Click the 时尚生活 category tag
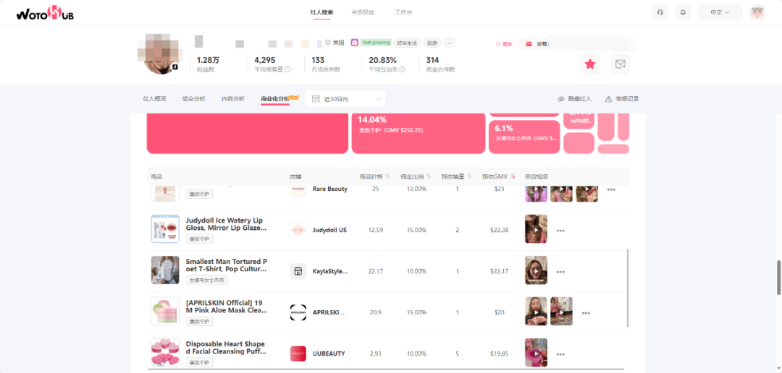This screenshot has width=782, height=373. point(406,43)
